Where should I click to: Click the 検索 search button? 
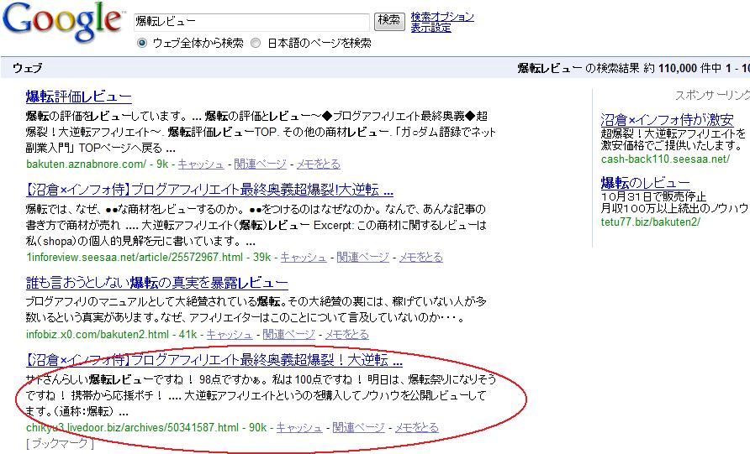[x=388, y=20]
